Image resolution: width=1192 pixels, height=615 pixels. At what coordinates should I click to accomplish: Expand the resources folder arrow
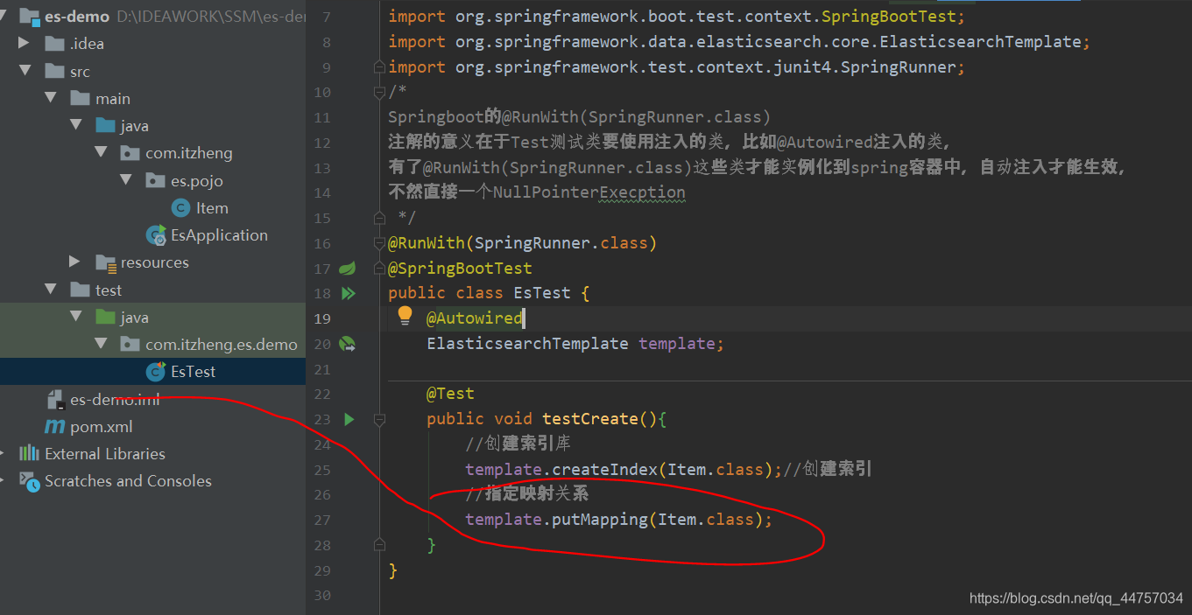point(76,262)
